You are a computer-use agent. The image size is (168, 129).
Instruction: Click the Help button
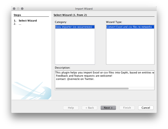point(71,108)
